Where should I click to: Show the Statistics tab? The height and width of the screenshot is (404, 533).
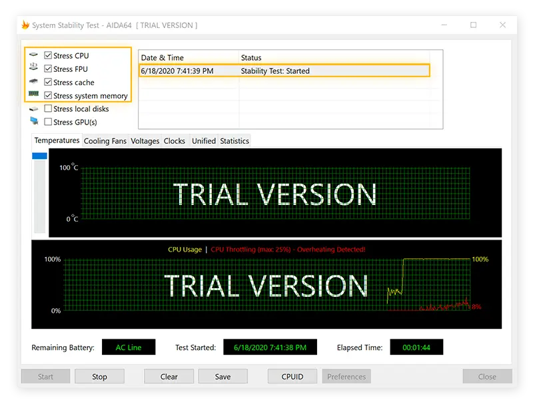coord(235,141)
